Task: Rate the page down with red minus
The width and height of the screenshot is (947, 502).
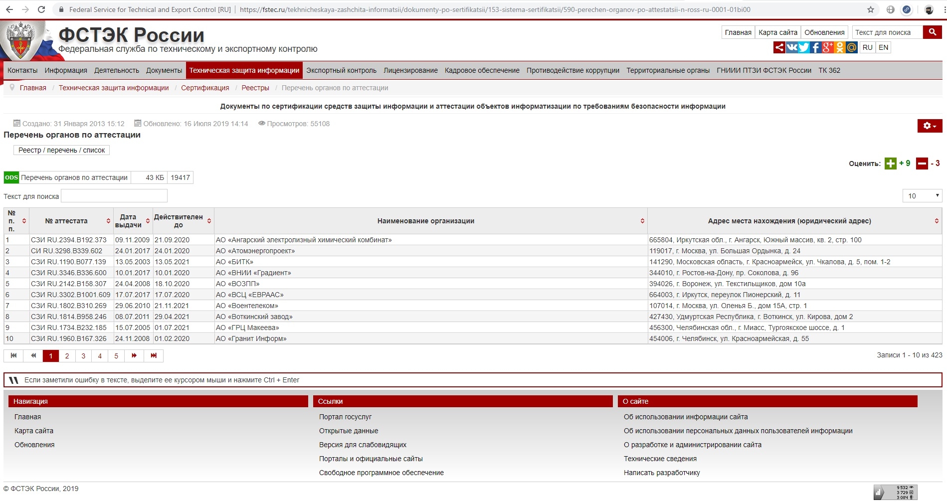Action: pos(922,164)
